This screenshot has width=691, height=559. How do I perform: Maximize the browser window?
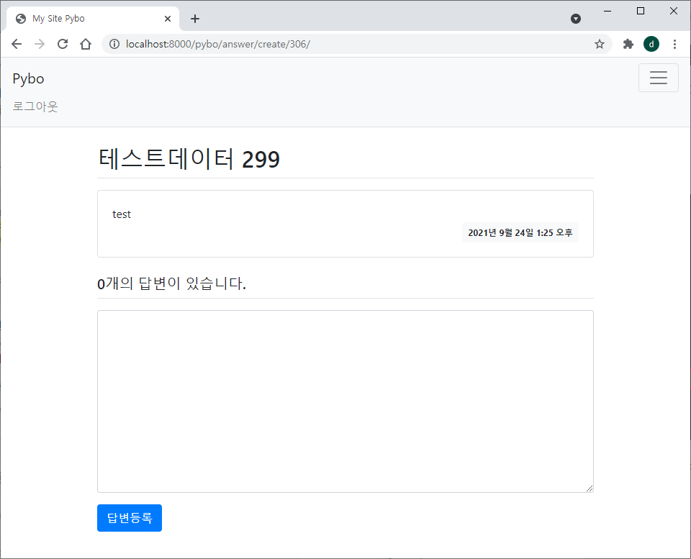click(641, 11)
